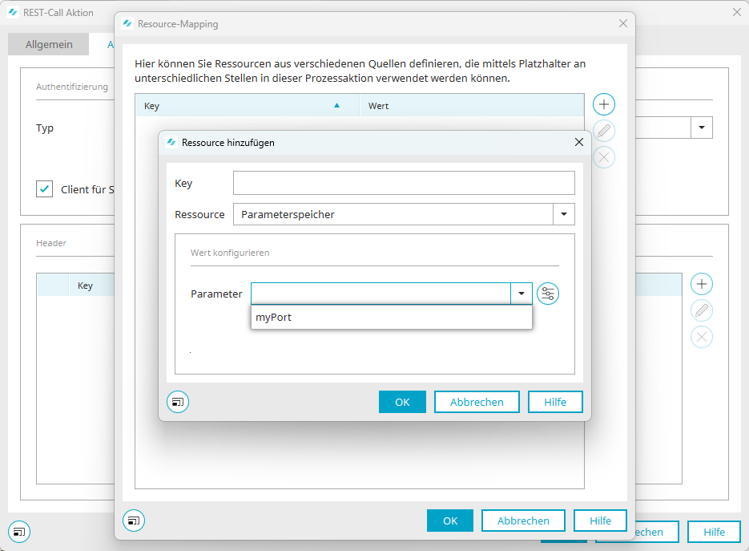749x551 pixels.
Task: Click window icon in REST-Call Aktion footer
Action: (x=19, y=531)
